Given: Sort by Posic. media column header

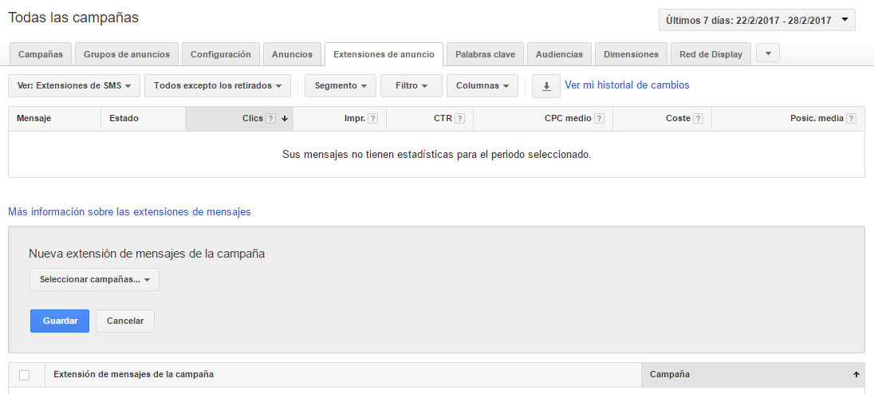Looking at the screenshot, I should coord(788,119).
